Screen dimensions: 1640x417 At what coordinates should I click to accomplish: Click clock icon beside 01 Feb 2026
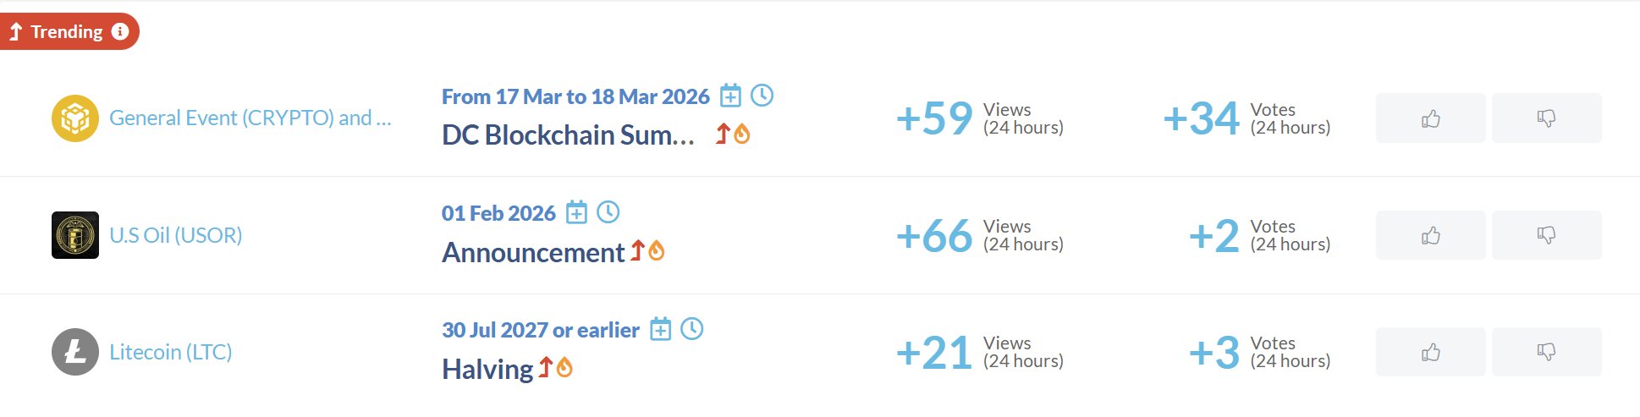[x=608, y=212]
